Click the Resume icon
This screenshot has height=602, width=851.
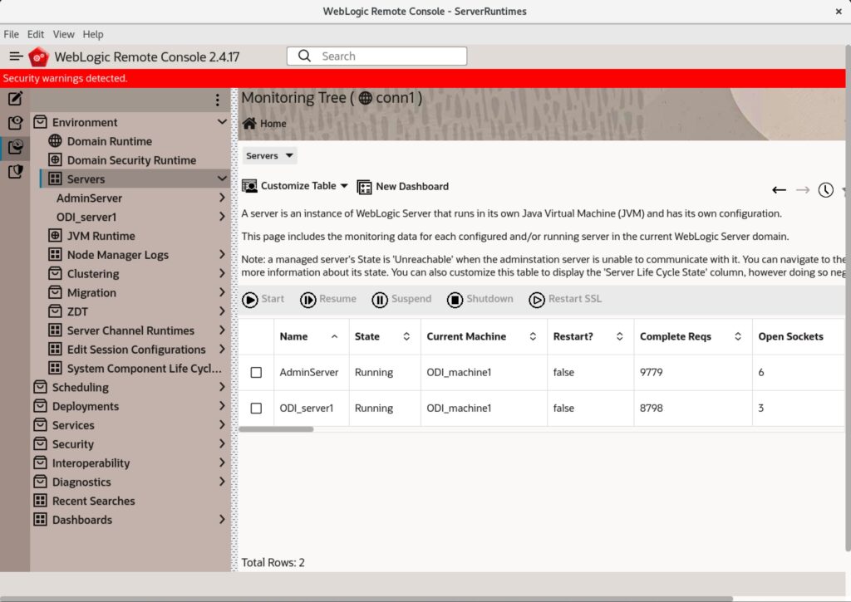pyautogui.click(x=307, y=300)
